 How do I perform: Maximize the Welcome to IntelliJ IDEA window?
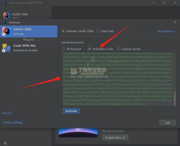point(165,3)
